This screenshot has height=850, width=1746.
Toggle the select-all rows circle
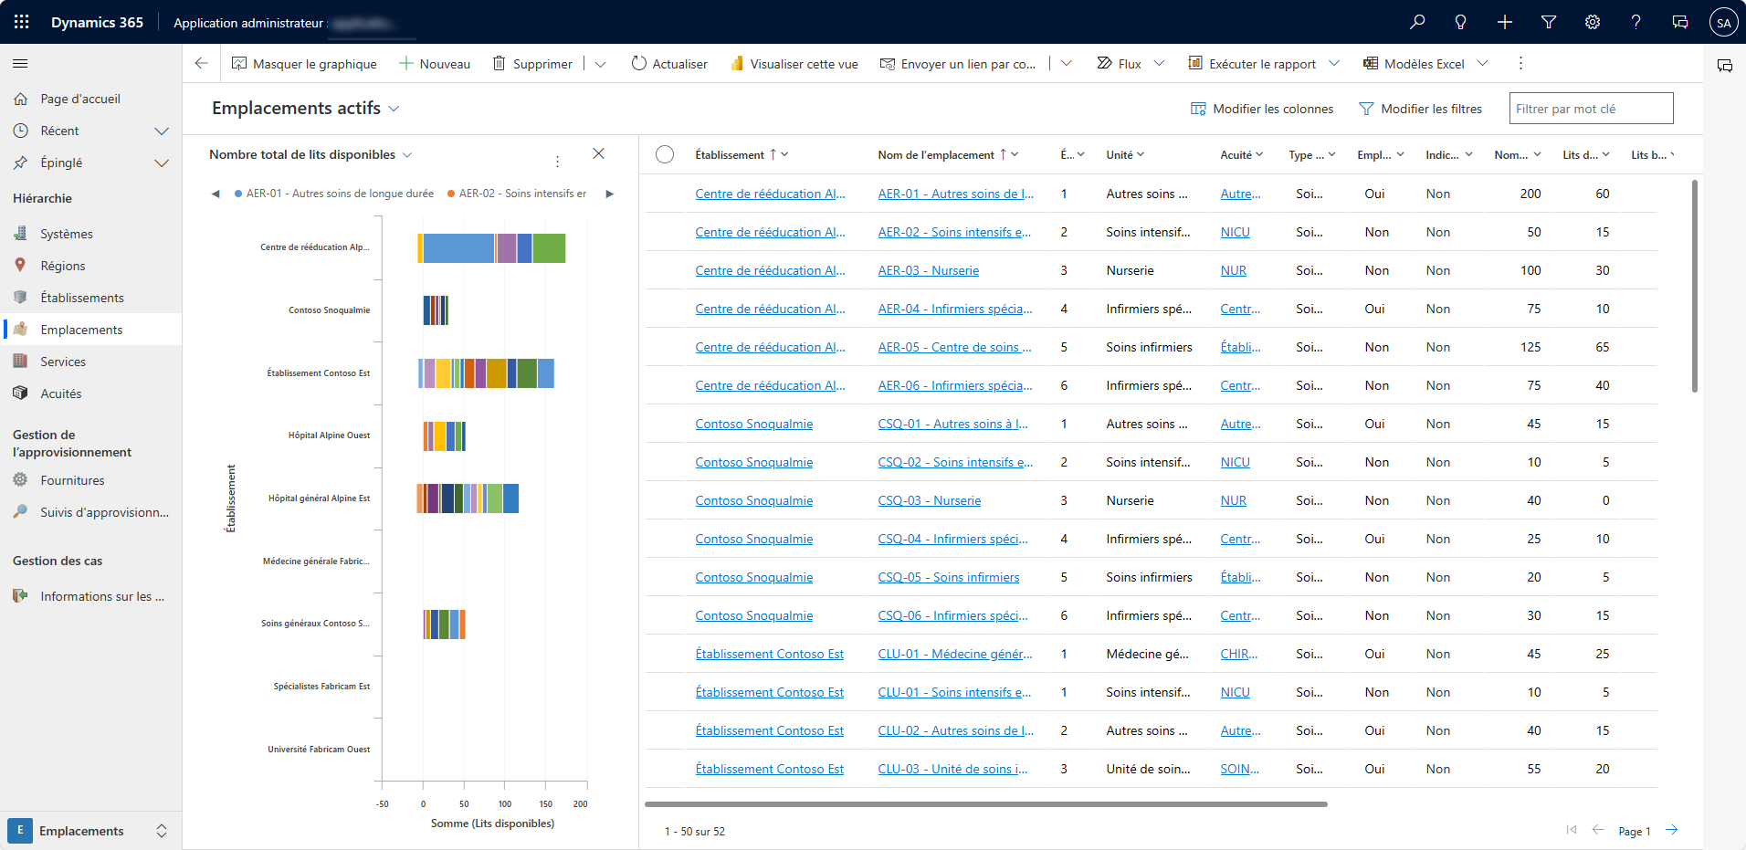coord(665,154)
